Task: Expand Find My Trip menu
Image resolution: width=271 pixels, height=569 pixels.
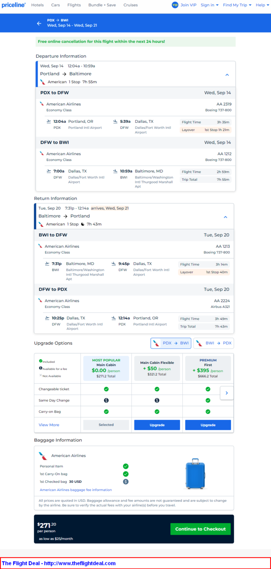Action: point(237,5)
